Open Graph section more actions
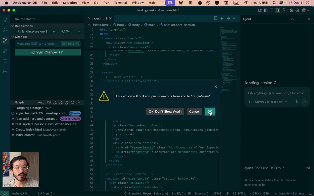The image size is (314, 196). pyautogui.click(x=78, y=102)
